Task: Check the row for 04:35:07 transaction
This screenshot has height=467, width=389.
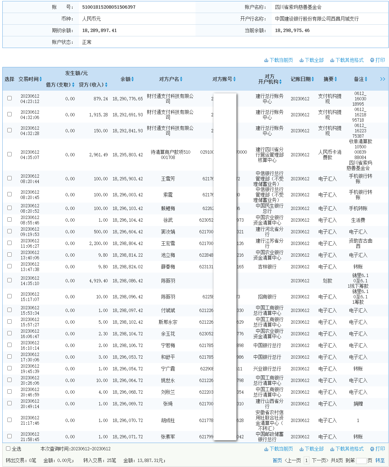Action: [9, 154]
